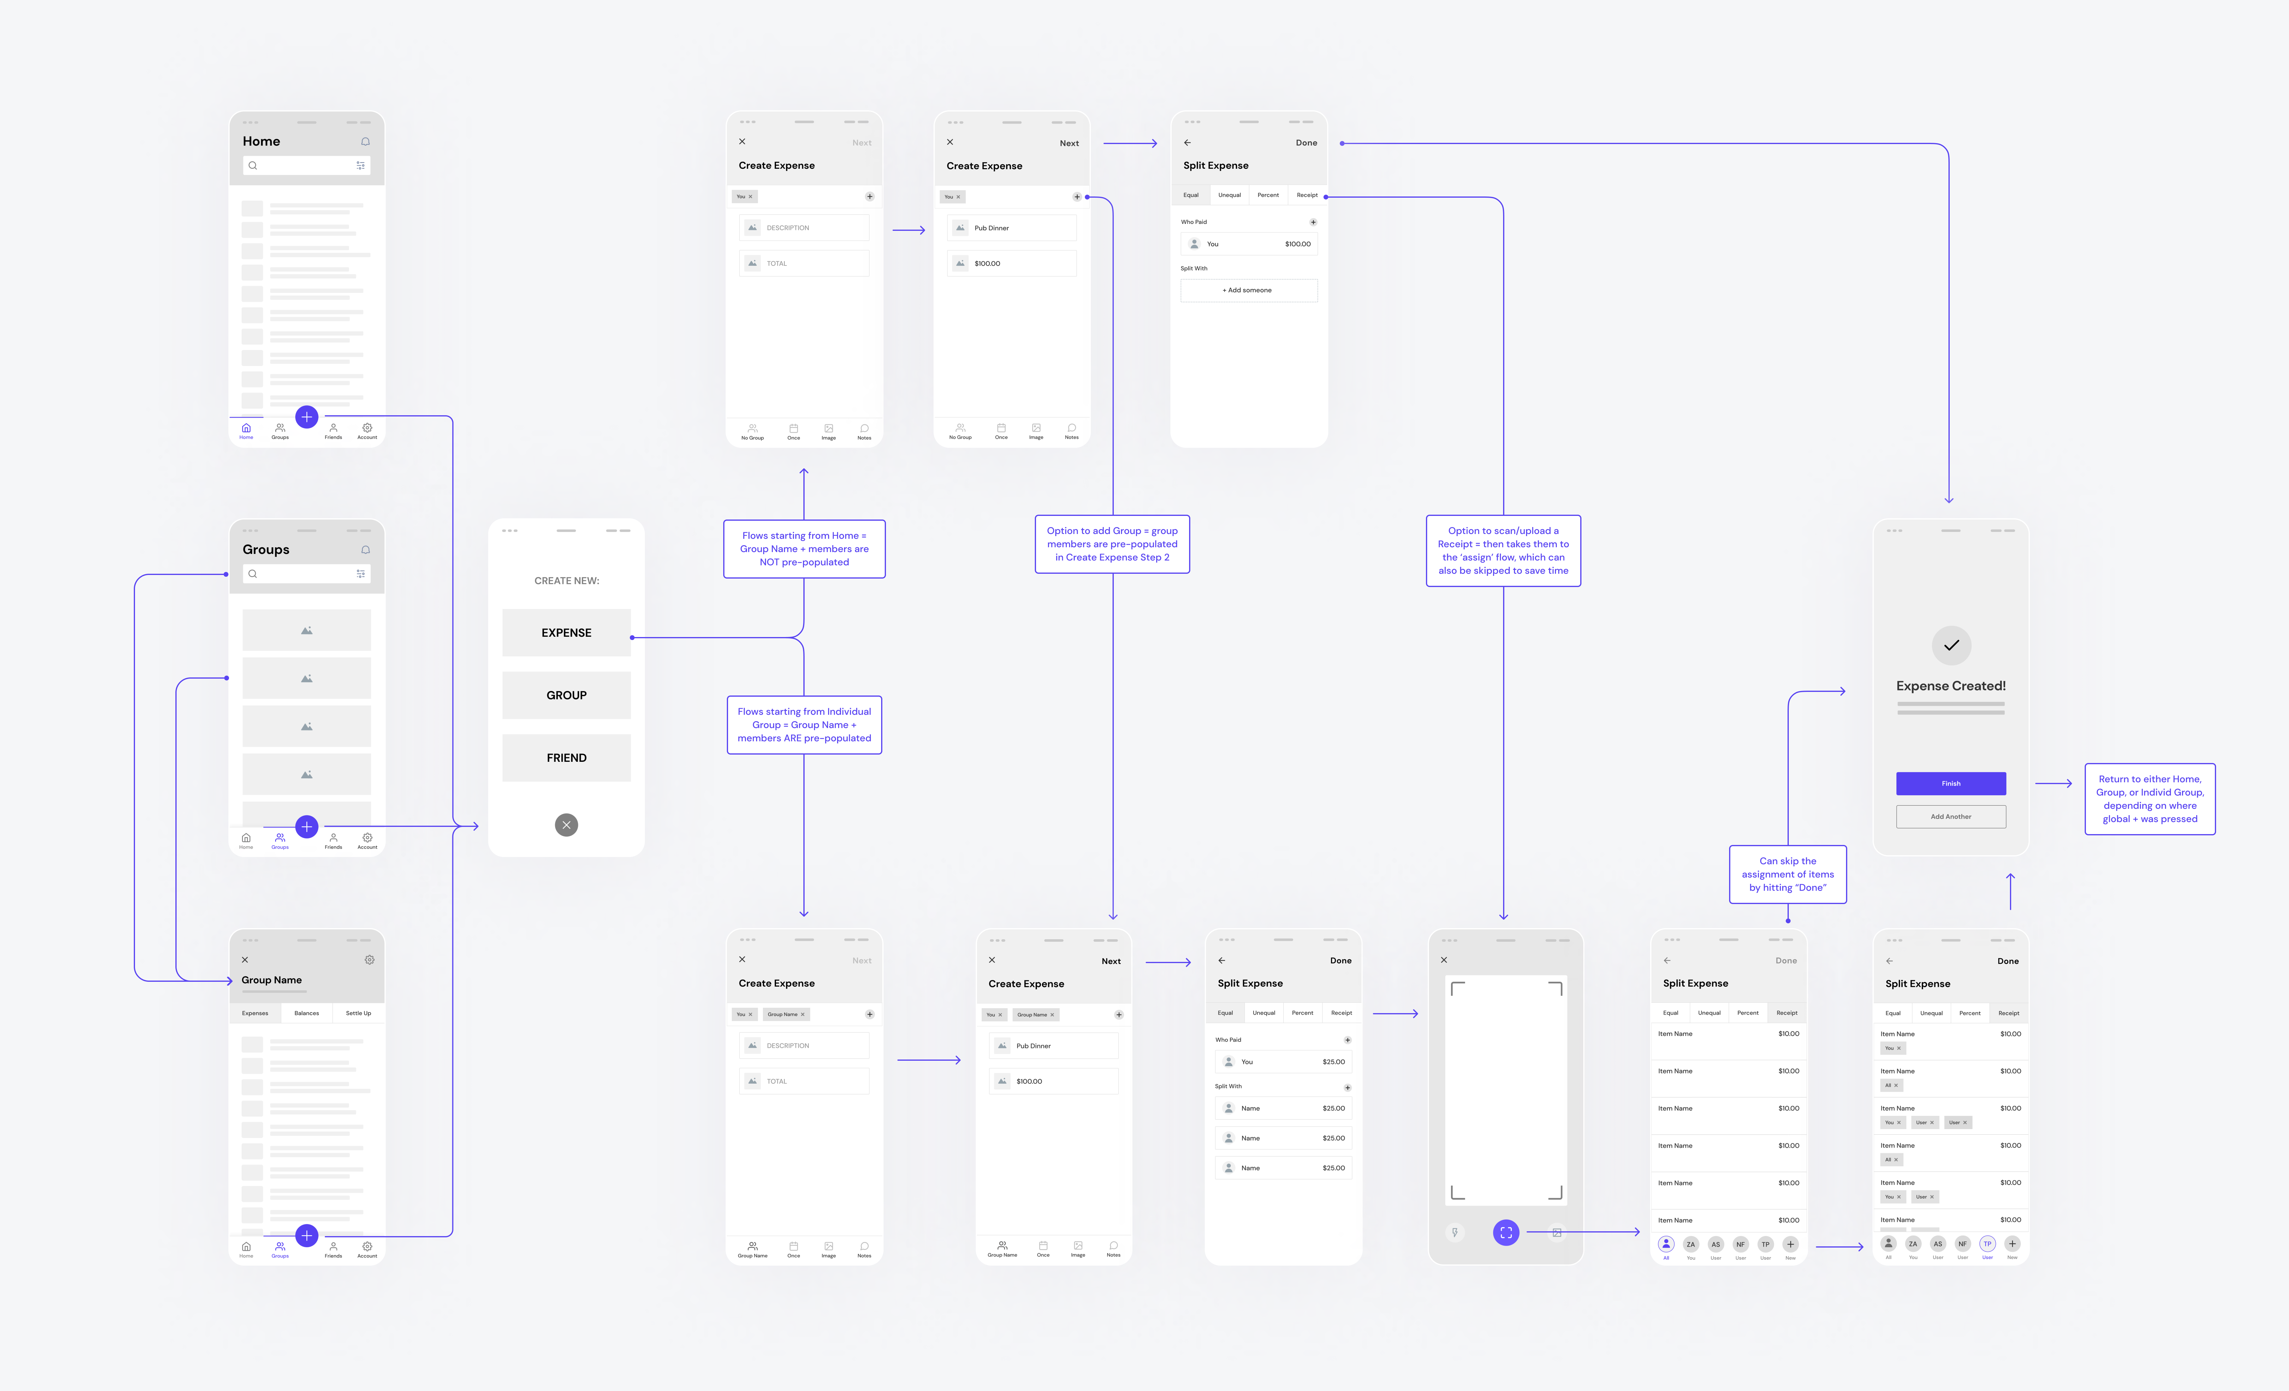Image resolution: width=2289 pixels, height=1391 pixels.
Task: Open filter options in Home search bar
Action: pos(360,165)
